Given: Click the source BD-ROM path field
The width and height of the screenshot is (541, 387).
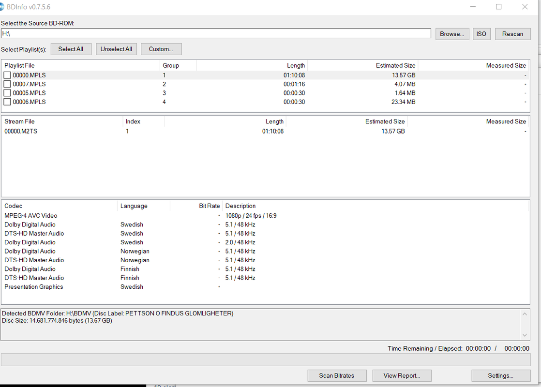Looking at the screenshot, I should (x=216, y=33).
